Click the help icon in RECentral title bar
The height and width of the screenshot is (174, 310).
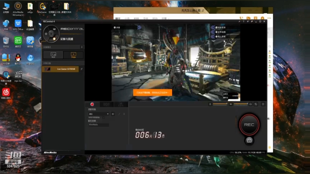coord(244,22)
